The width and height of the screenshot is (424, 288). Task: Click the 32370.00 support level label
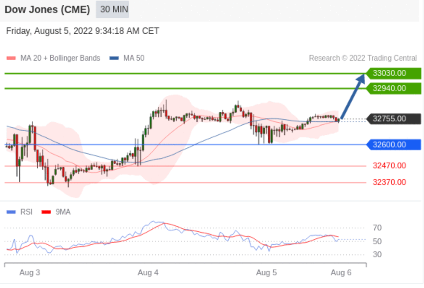(389, 182)
